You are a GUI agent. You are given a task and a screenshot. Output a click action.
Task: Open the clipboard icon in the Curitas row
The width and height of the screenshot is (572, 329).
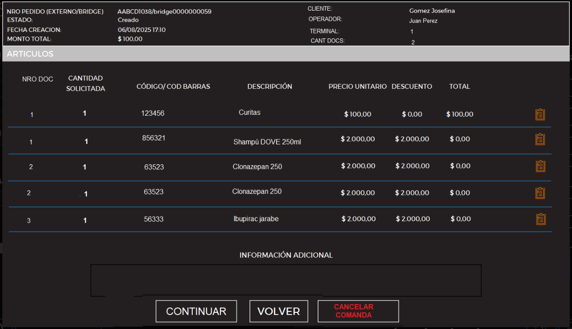point(540,114)
